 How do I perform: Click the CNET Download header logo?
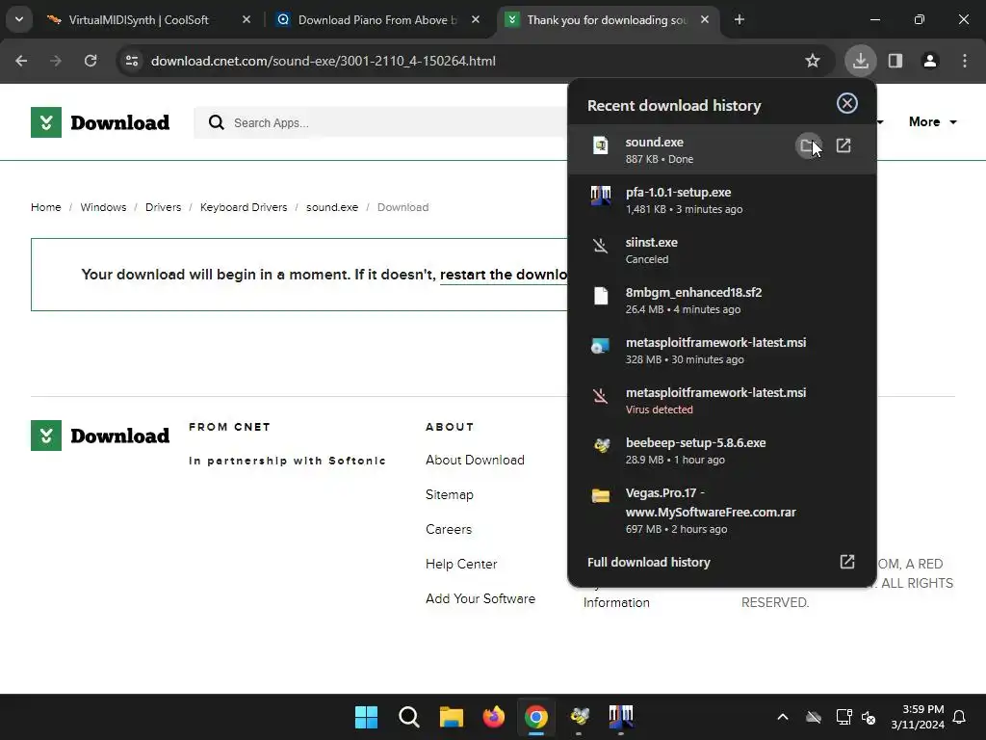click(100, 122)
